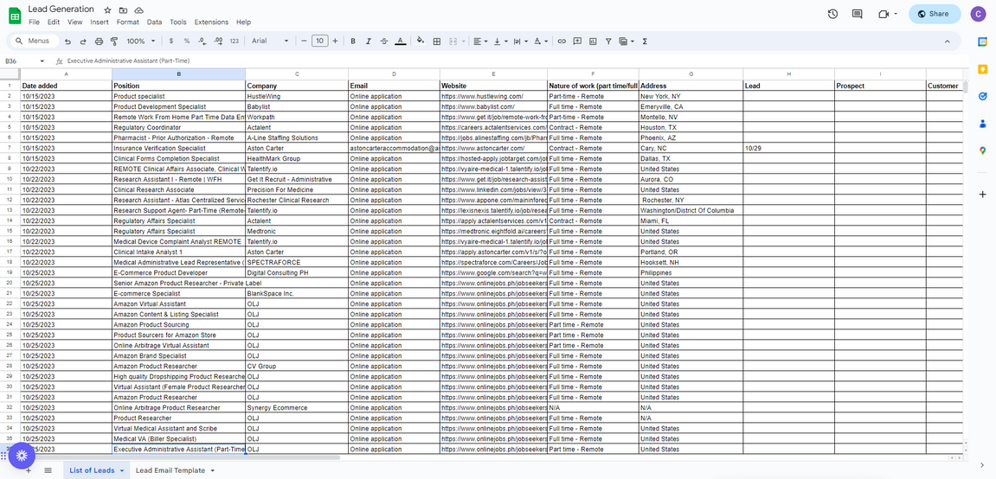
Task: Open the Extensions menu
Action: [x=211, y=22]
